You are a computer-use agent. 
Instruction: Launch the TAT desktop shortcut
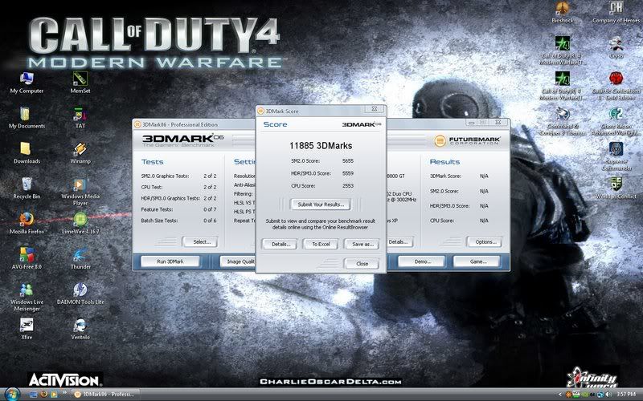coord(80,118)
